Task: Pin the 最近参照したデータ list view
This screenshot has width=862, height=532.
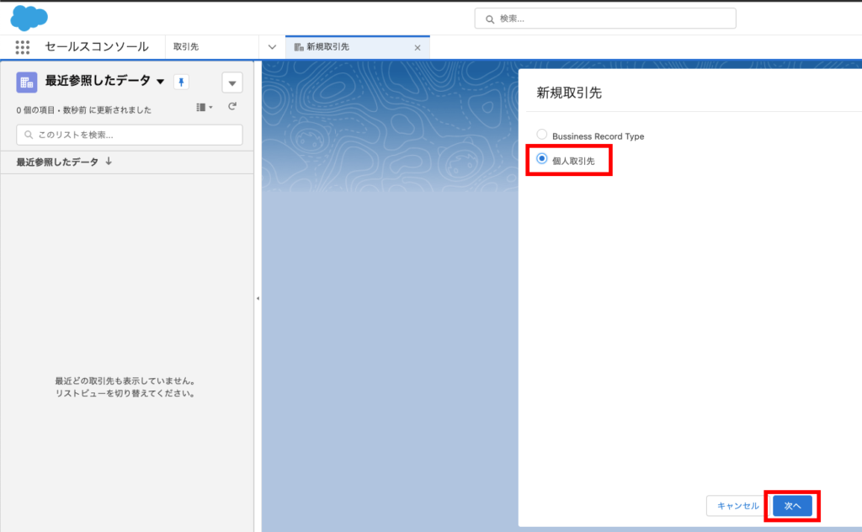Action: (181, 82)
